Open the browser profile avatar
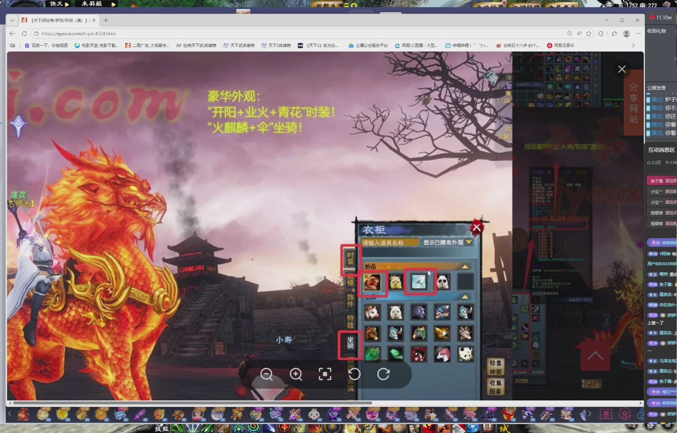677x433 pixels. [x=627, y=33]
